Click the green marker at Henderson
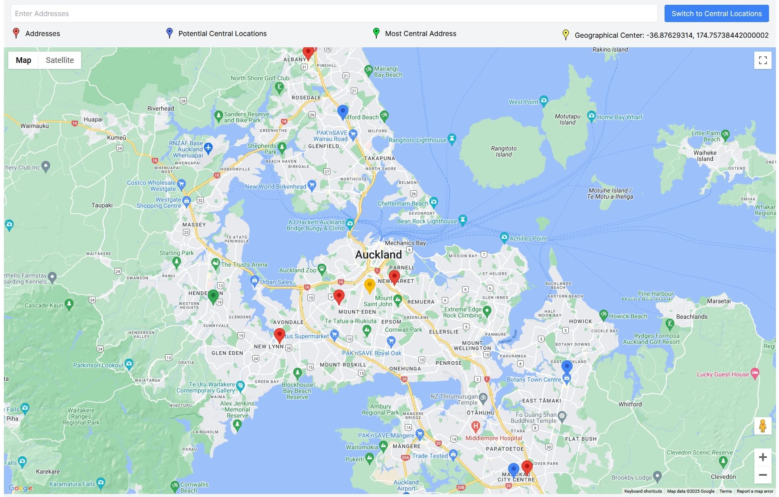This screenshot has height=497, width=779. click(x=213, y=296)
